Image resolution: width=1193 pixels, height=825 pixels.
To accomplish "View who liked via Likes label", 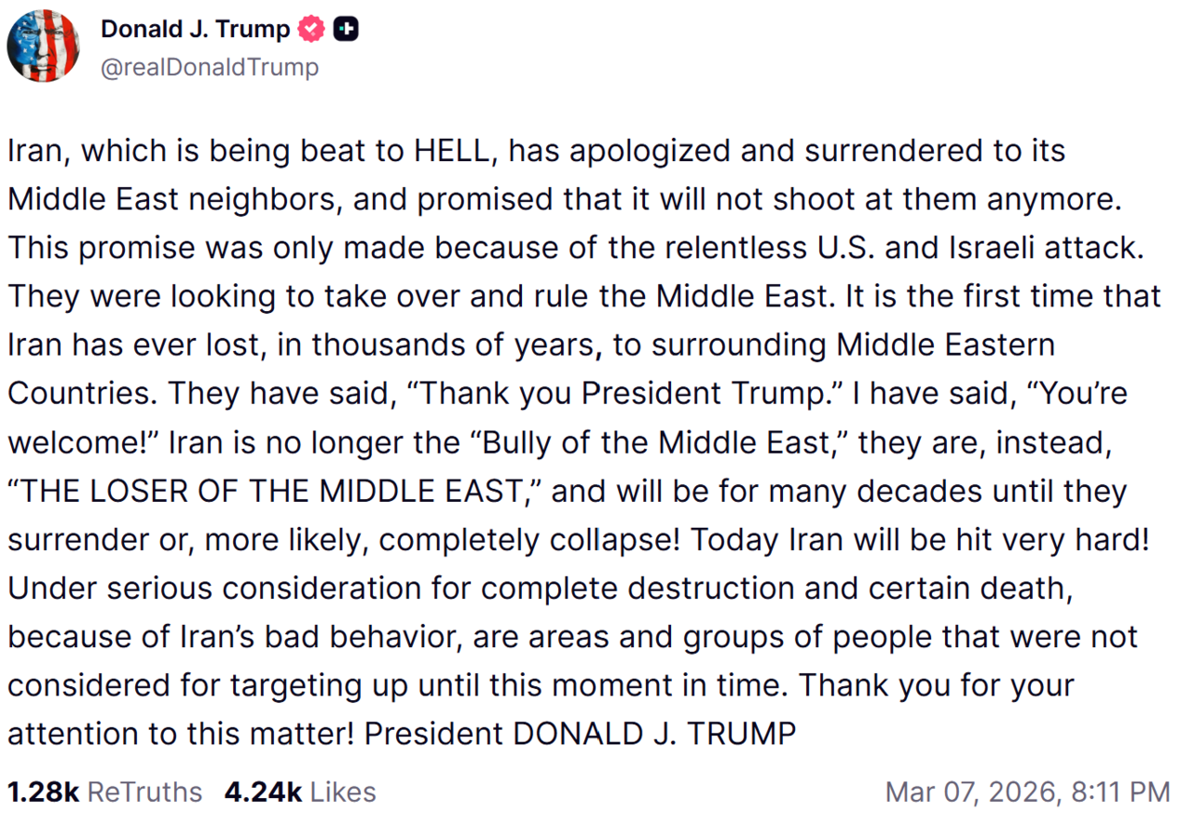I will point(343,791).
